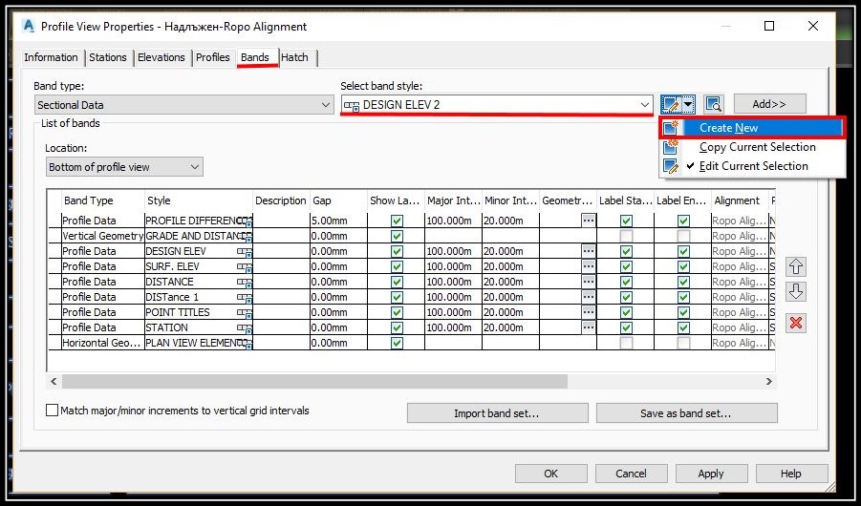861x506 pixels.
Task: Toggle Show Labels for GRADE AND DISTANCE row
Action: (397, 236)
